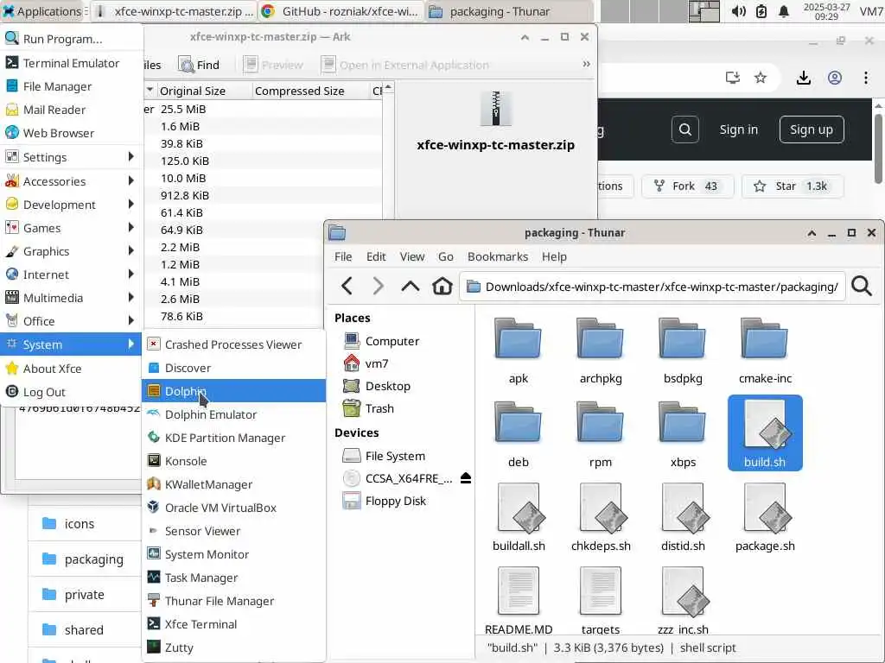Show more Ark toolbar items chevron

point(587,64)
